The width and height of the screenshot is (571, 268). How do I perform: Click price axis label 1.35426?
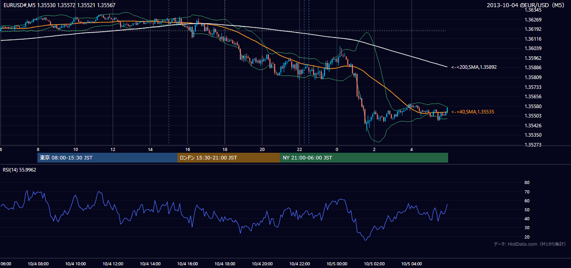tap(534, 126)
